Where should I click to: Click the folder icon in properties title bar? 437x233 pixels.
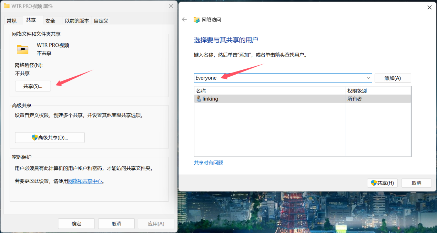pyautogui.click(x=7, y=6)
